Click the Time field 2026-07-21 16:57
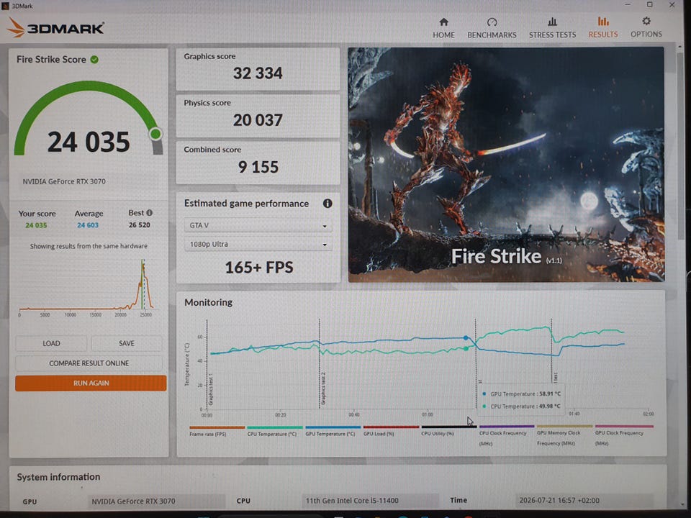Image resolution: width=691 pixels, height=518 pixels. [584, 500]
